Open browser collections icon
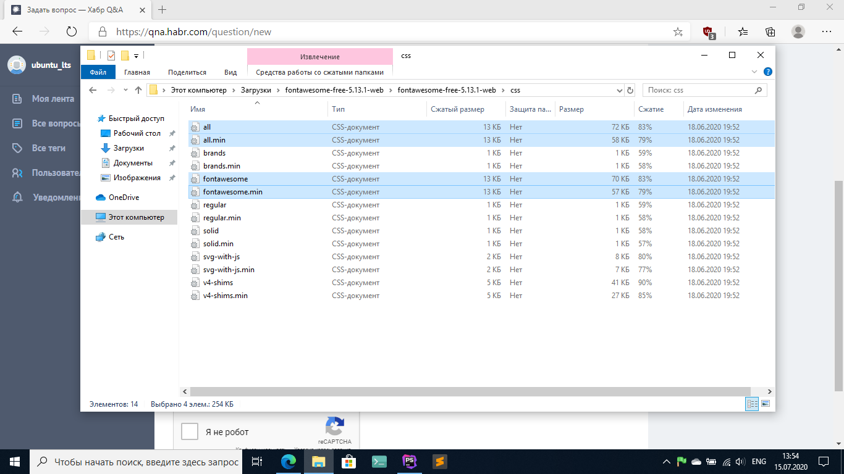 [x=770, y=31]
